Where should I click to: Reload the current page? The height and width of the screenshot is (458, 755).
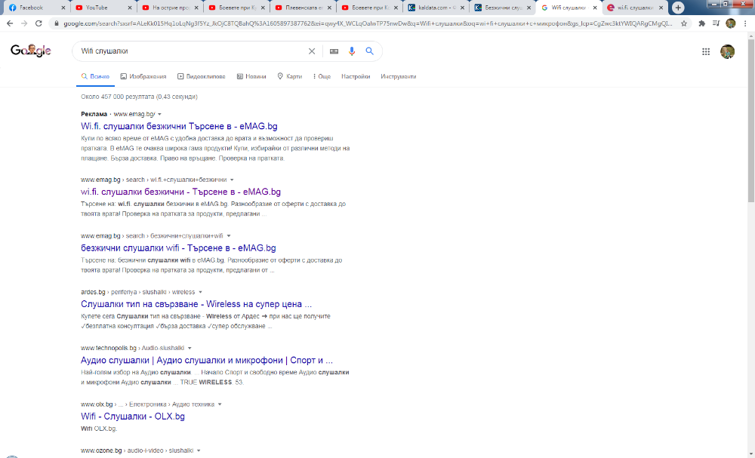(x=39, y=23)
